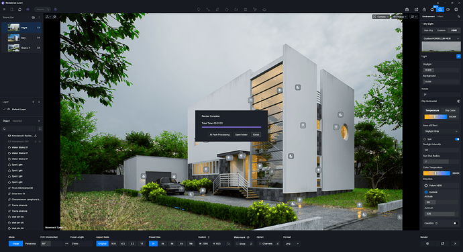
Task: Click the render start icon in Render section
Action: (x=427, y=243)
